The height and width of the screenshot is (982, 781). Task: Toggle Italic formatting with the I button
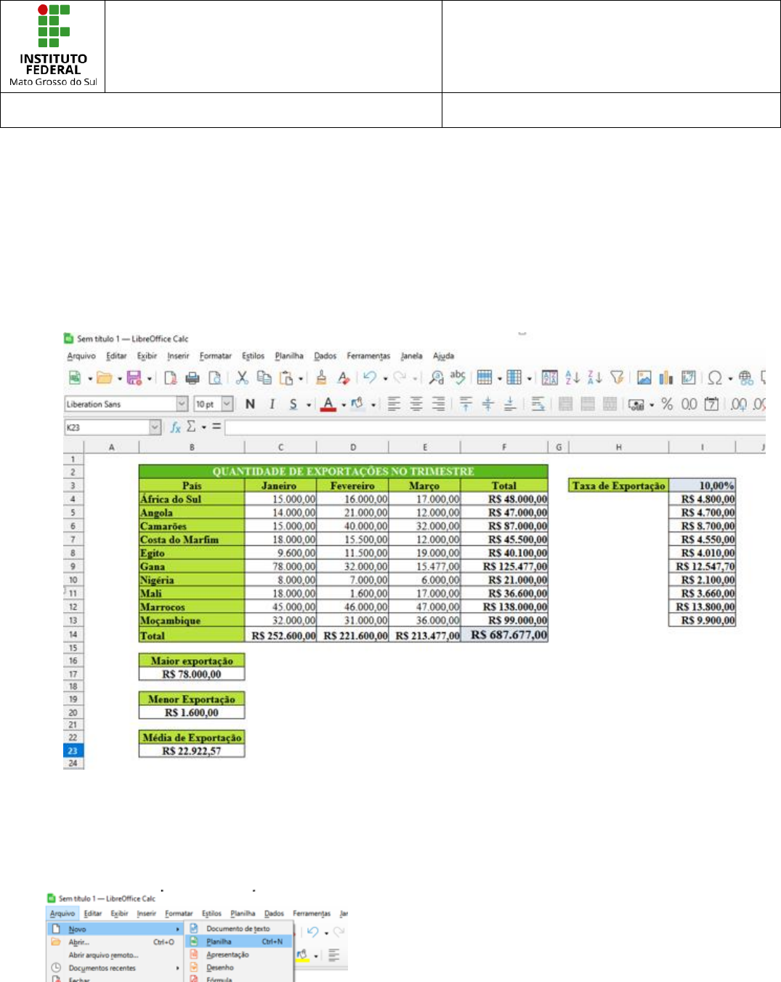click(x=272, y=404)
